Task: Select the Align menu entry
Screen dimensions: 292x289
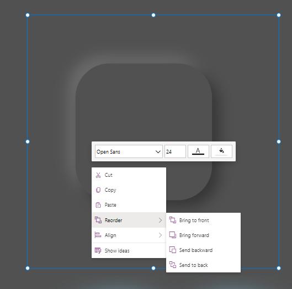Action: point(129,235)
